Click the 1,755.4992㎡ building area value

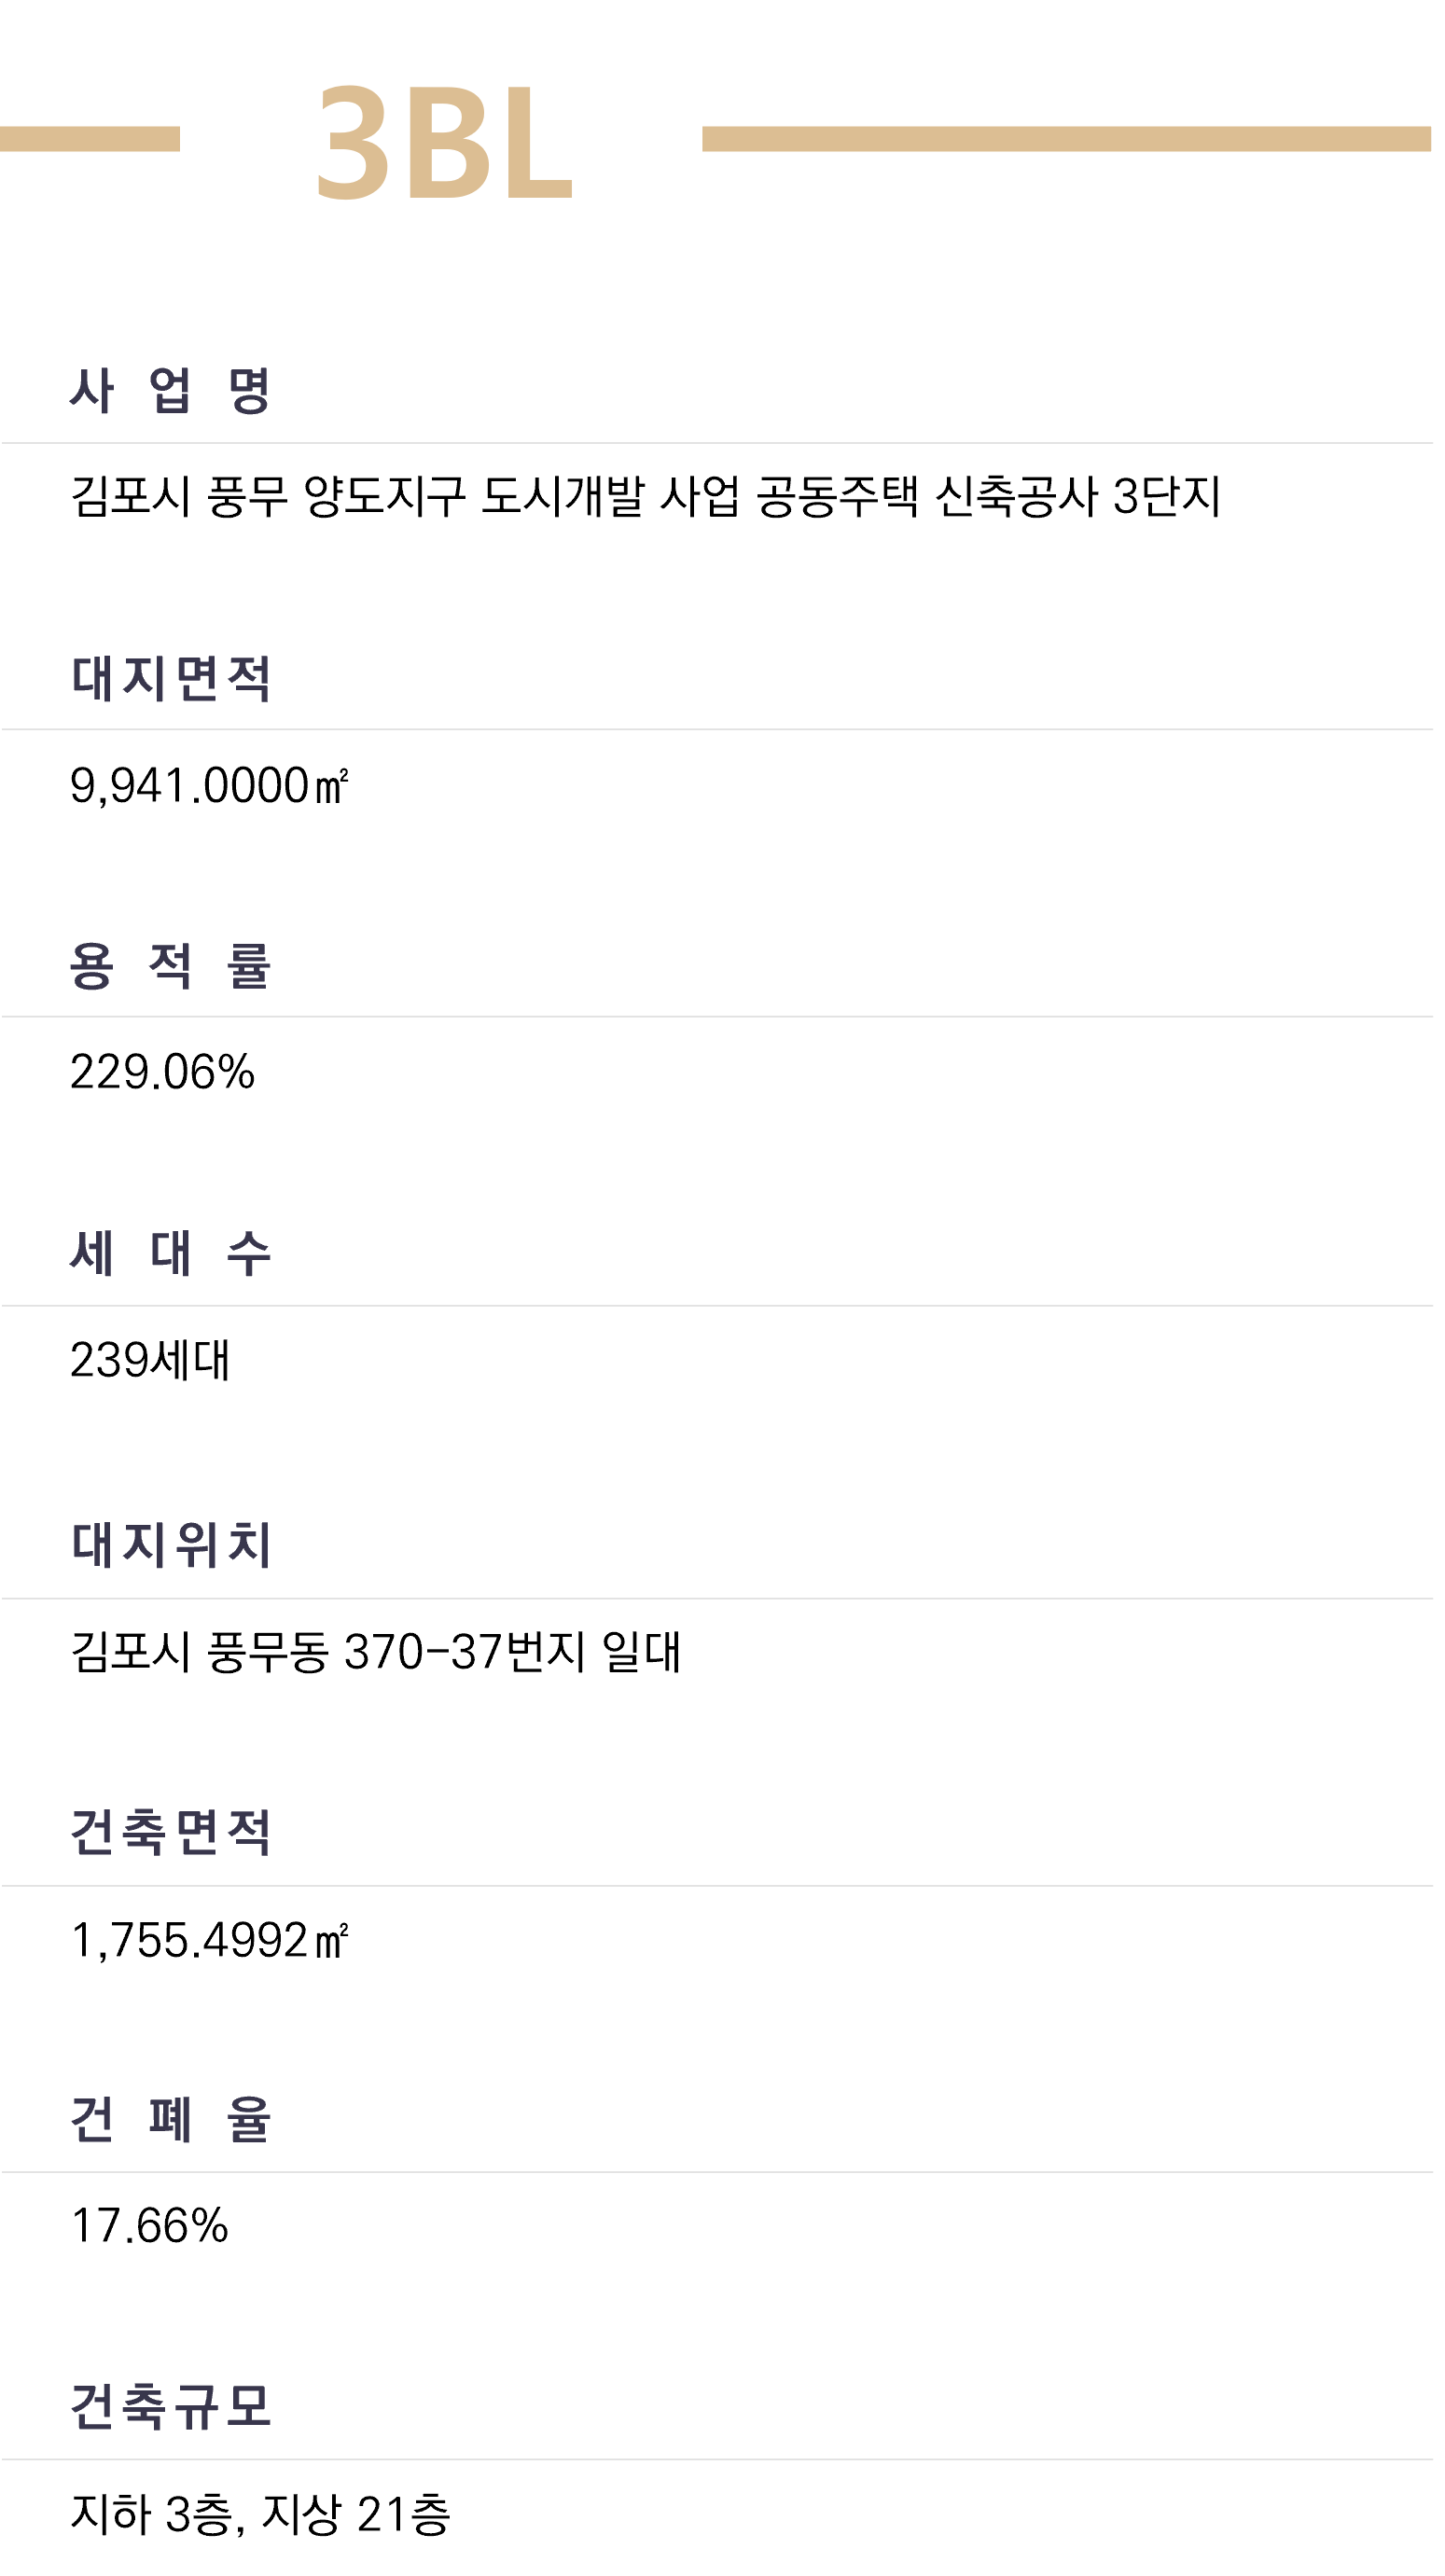pos(209,1941)
